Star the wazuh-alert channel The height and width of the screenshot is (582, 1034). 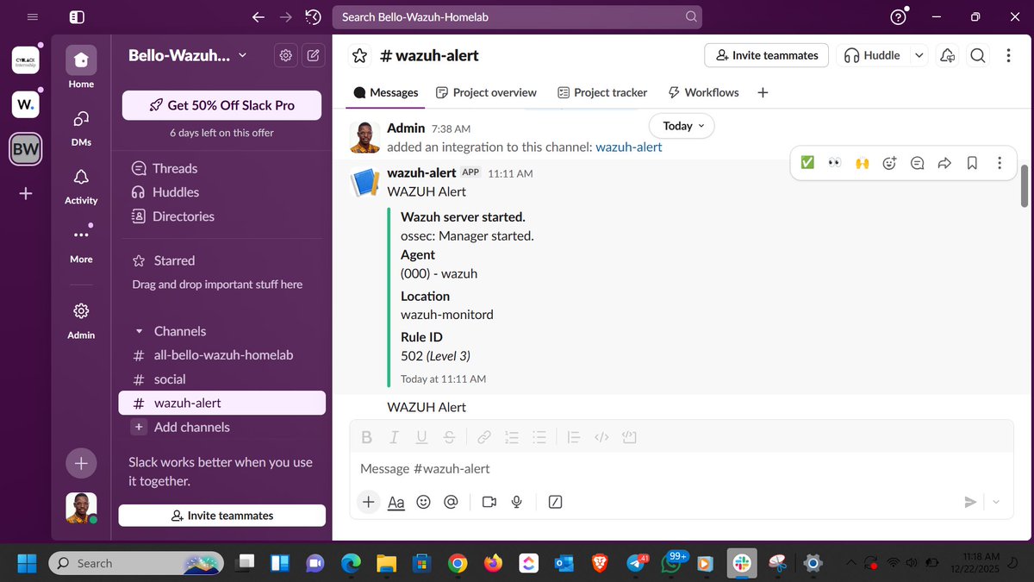click(x=360, y=55)
